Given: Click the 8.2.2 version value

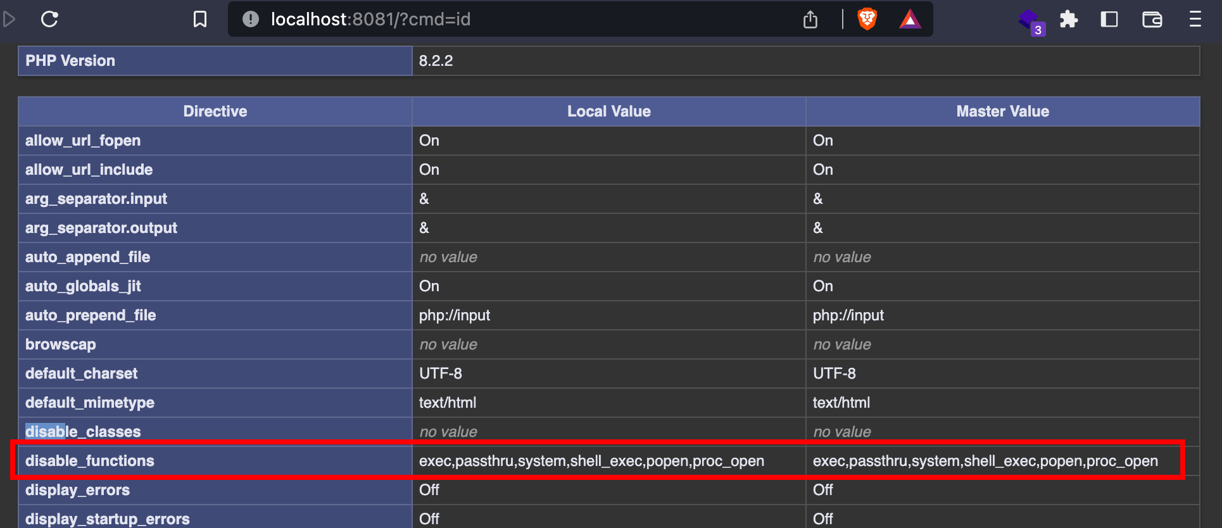Looking at the screenshot, I should tap(436, 61).
